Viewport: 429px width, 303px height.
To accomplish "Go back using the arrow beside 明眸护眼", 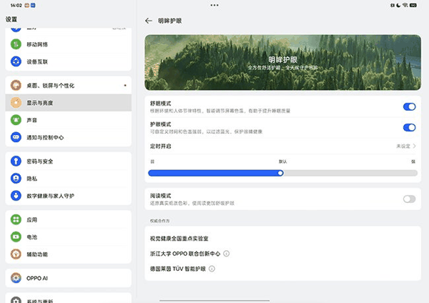I will (149, 21).
